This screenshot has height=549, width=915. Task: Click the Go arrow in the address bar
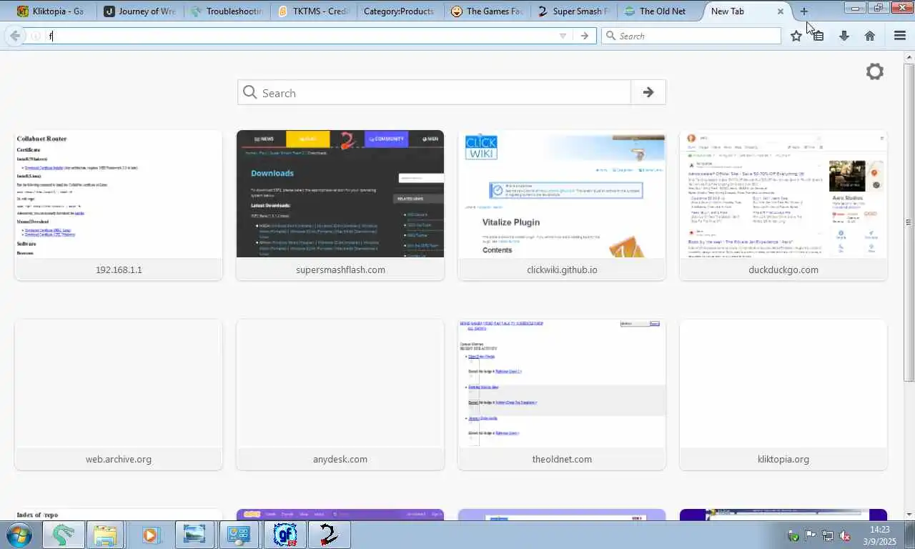pos(585,36)
